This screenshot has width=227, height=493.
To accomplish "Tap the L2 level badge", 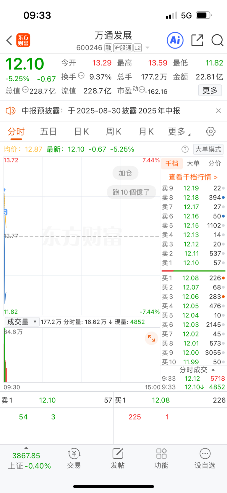I will (138, 48).
